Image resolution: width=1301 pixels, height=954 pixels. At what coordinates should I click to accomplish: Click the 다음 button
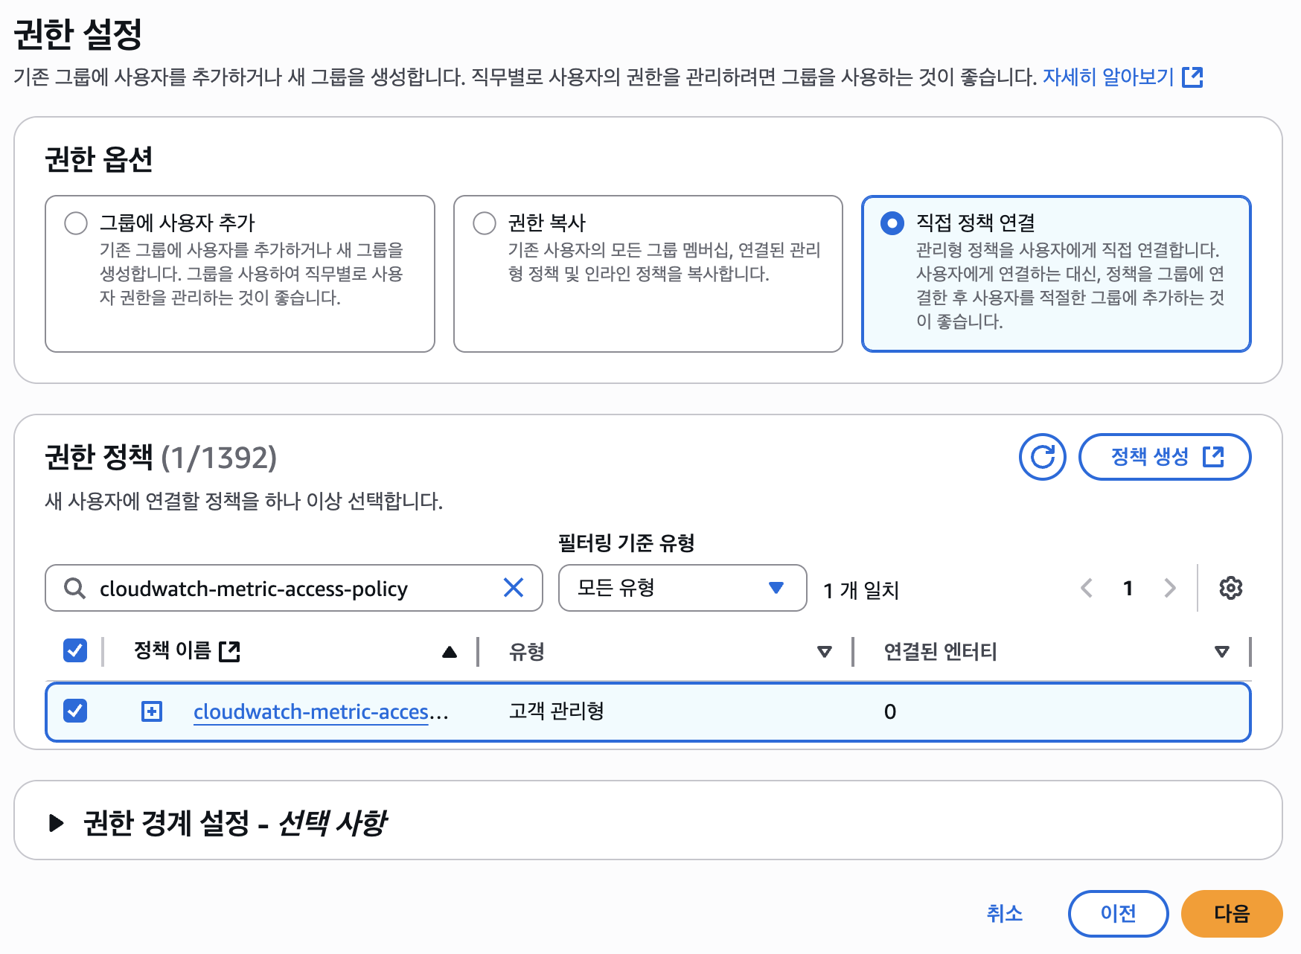pyautogui.click(x=1231, y=913)
